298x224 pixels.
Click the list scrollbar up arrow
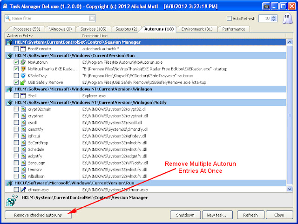click(290, 42)
